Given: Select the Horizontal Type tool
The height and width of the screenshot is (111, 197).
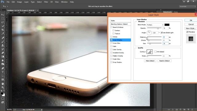Looking at the screenshot, I should 3,72.
